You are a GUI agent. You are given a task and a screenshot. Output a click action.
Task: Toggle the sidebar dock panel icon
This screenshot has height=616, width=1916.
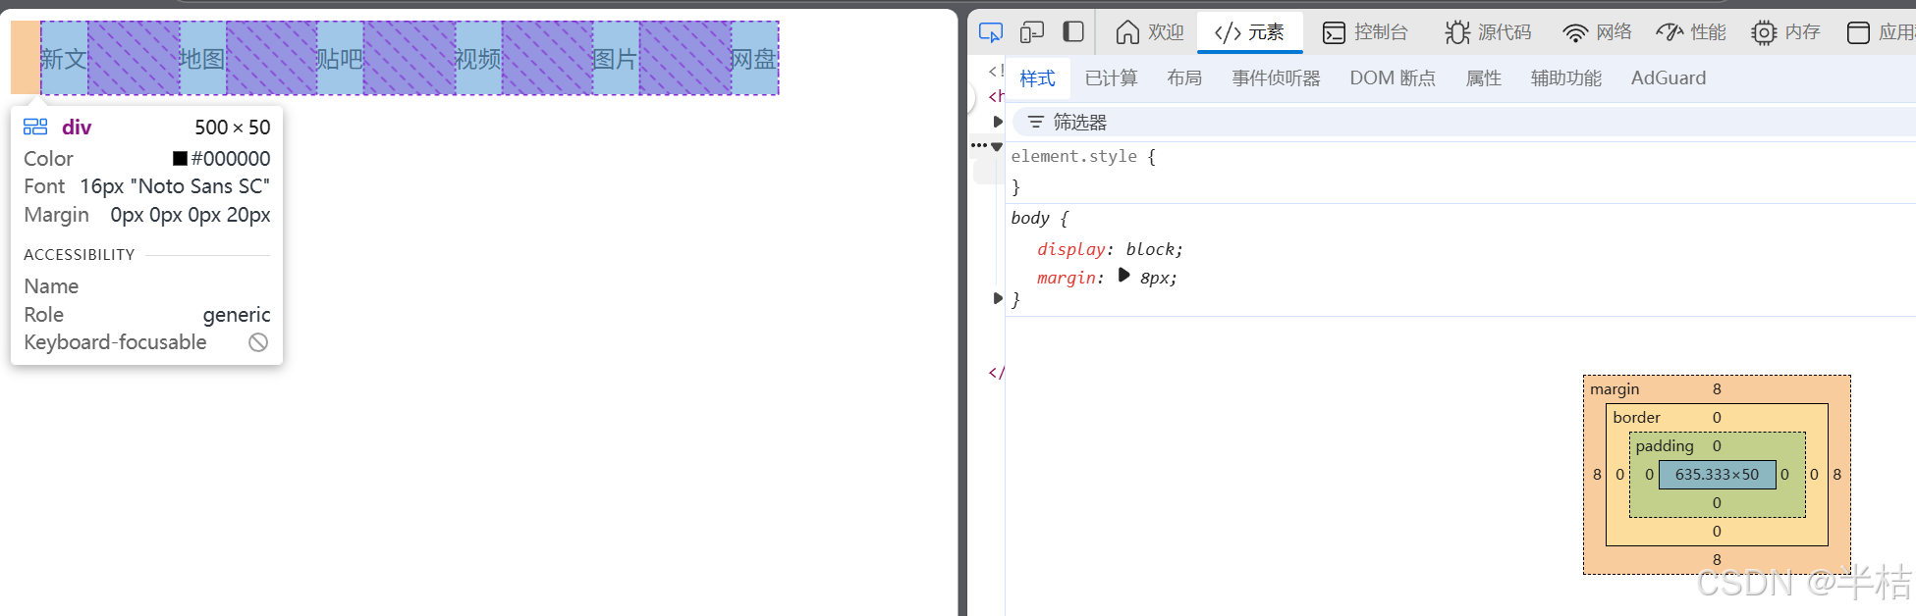coord(1073,32)
